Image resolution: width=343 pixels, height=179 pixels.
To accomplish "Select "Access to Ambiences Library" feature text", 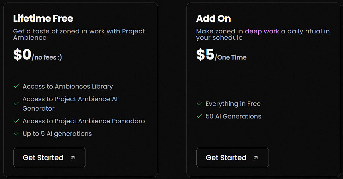I will pos(68,86).
